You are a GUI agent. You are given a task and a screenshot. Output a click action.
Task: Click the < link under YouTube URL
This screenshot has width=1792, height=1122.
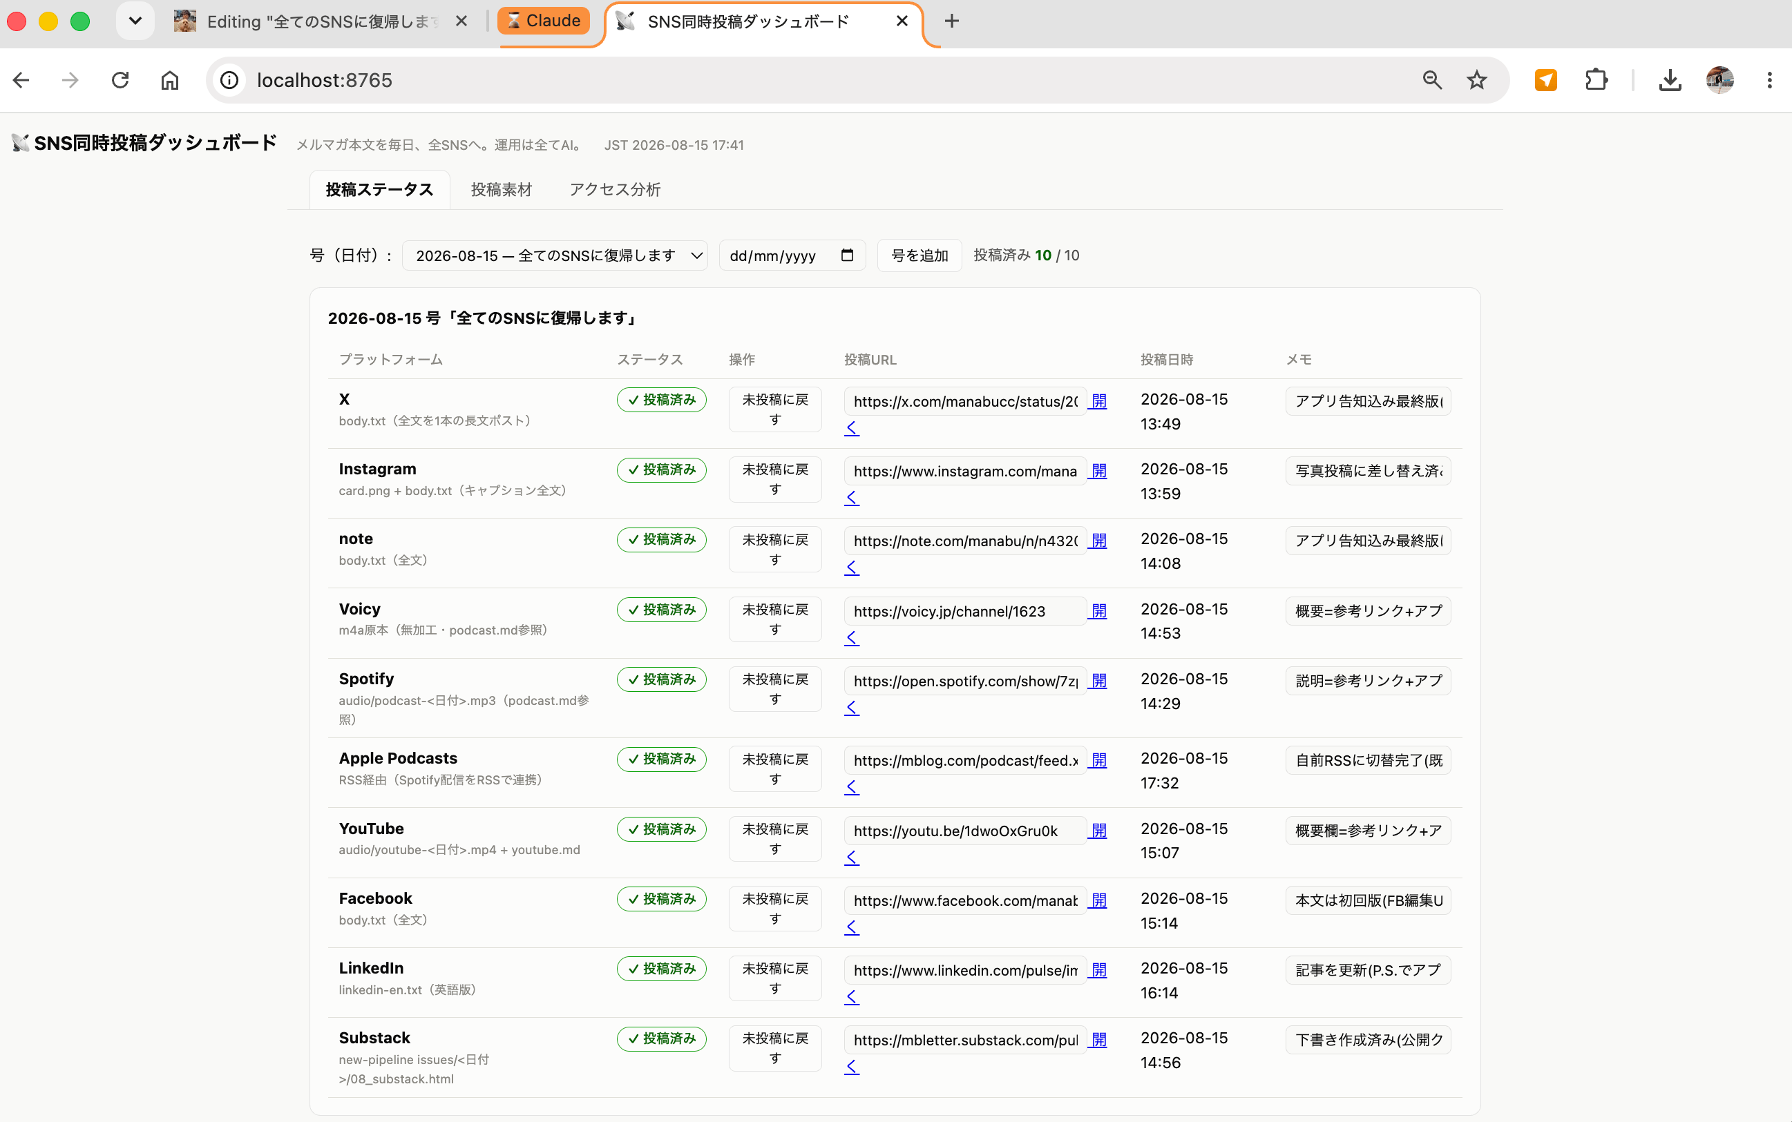852,857
